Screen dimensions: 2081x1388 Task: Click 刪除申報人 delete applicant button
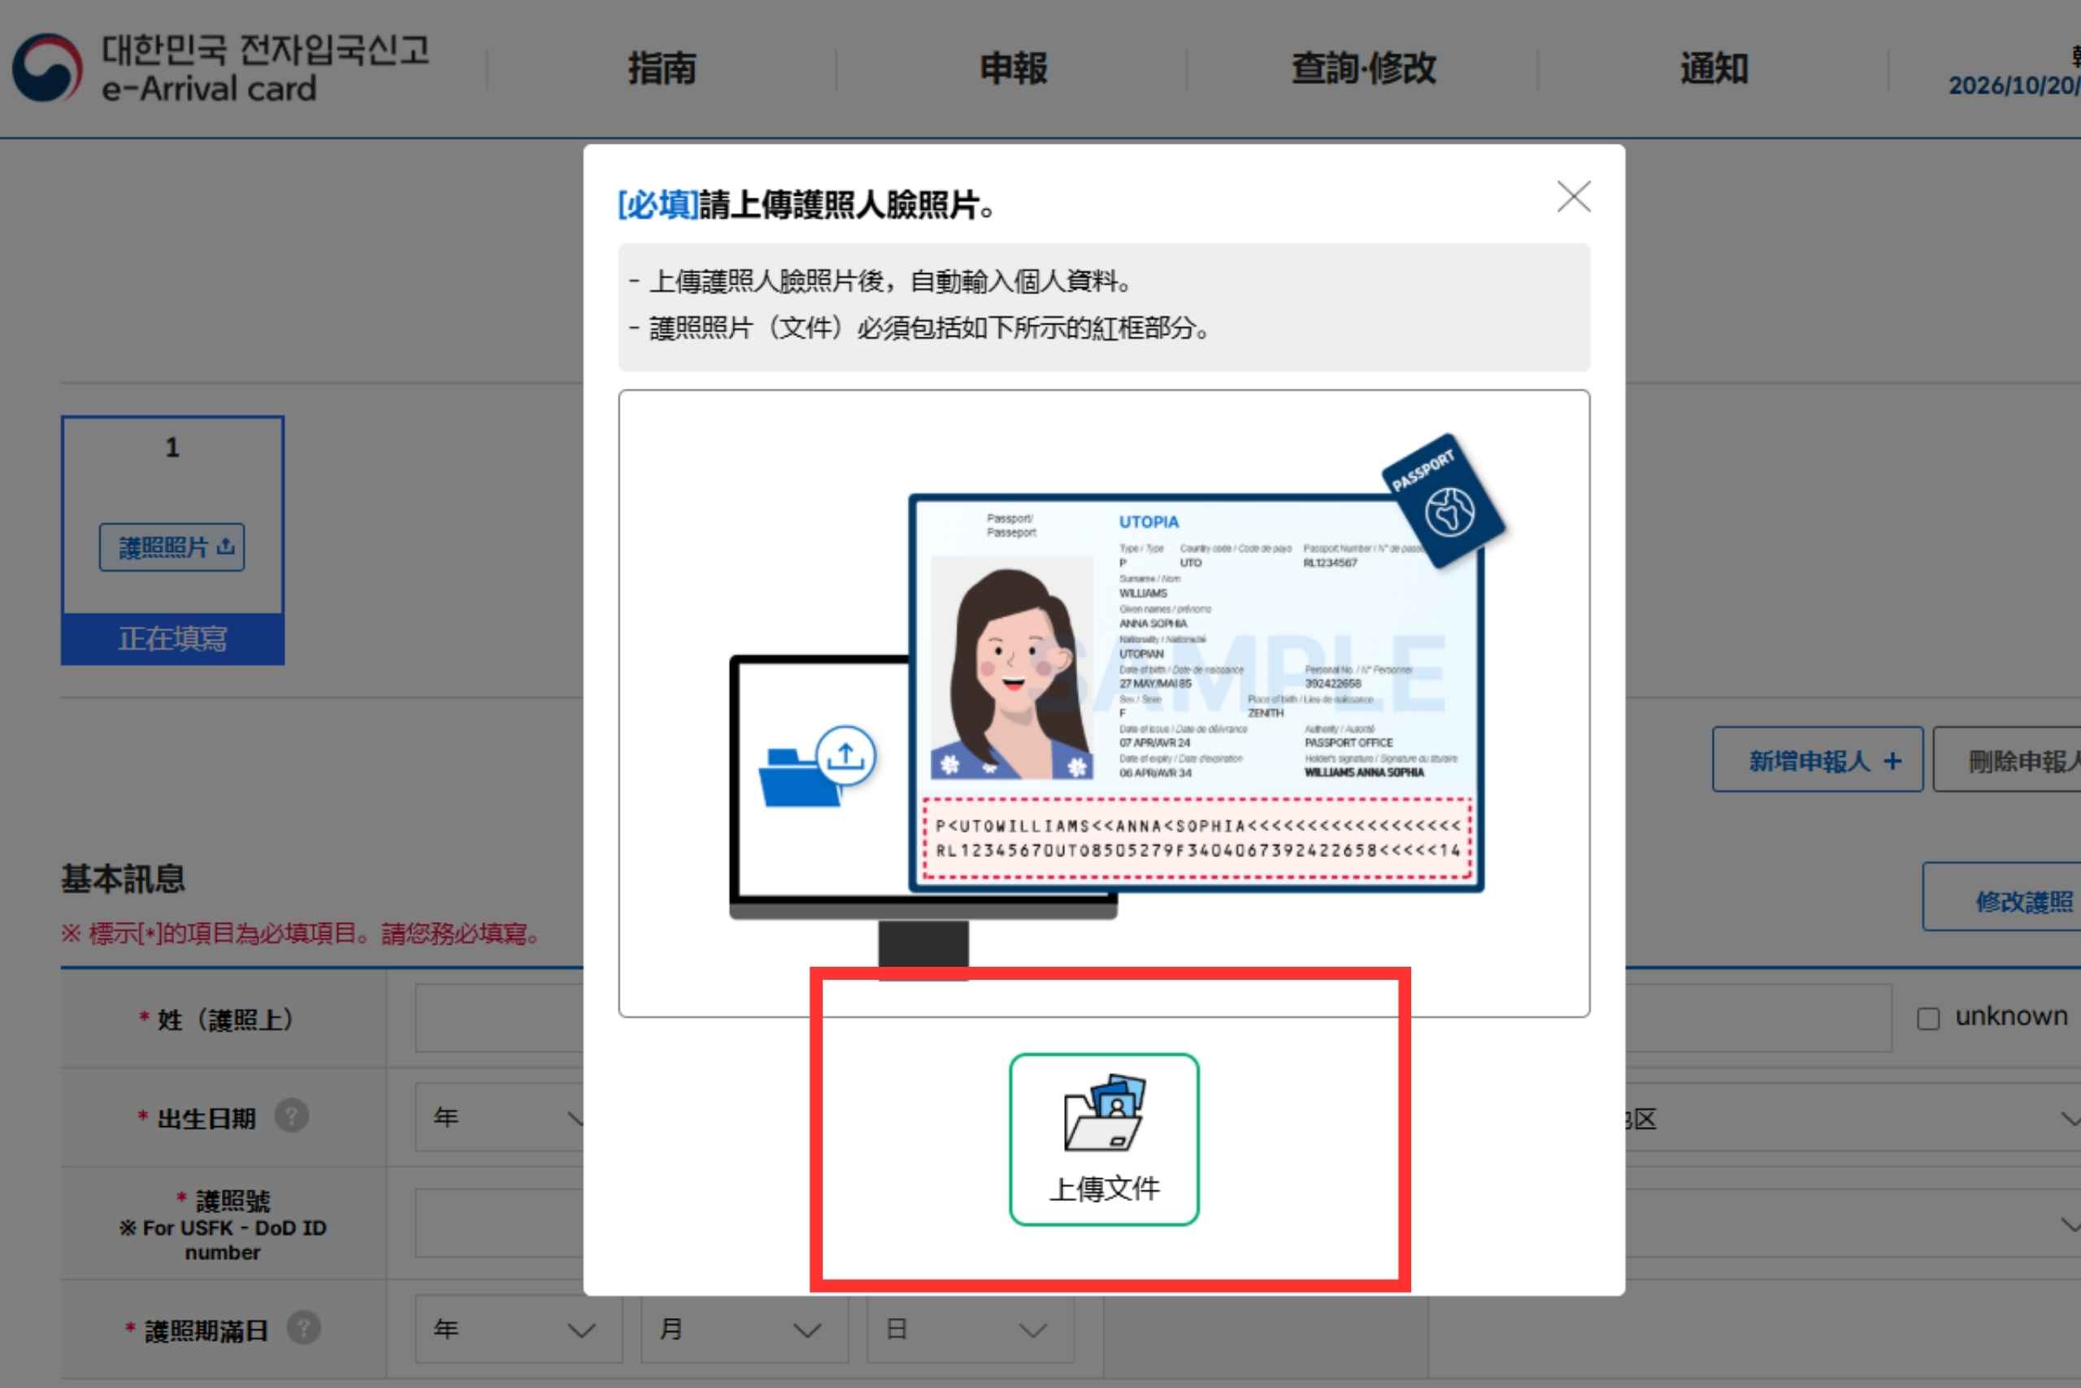[x=2007, y=759]
